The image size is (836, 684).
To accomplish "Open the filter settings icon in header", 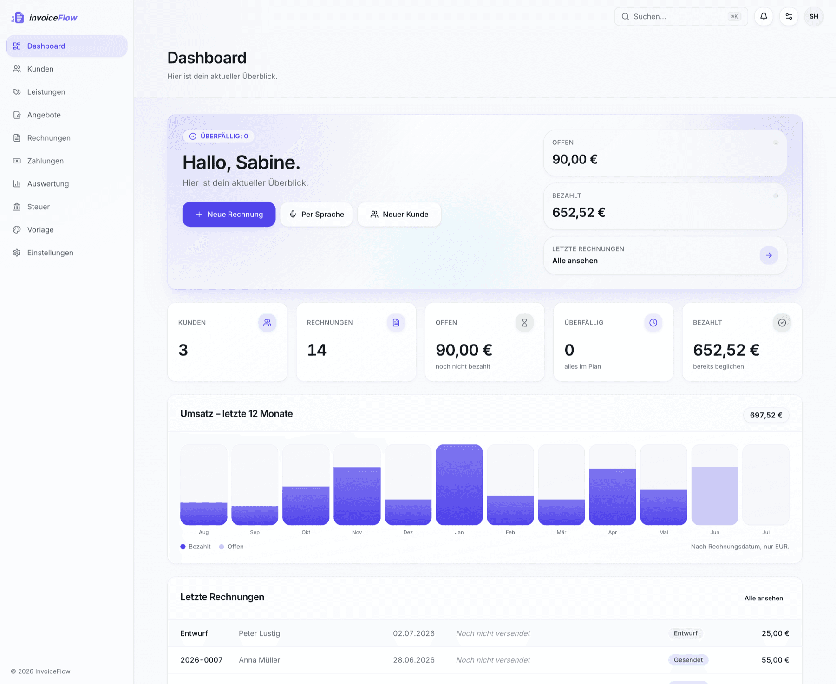I will (x=789, y=16).
